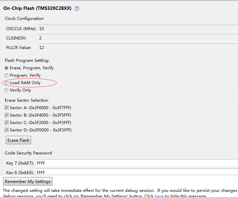Viewport: 238px width, 197px height.
Task: Click On-Chip Flash (TMS320C28XX) heading
Action: [37, 8]
